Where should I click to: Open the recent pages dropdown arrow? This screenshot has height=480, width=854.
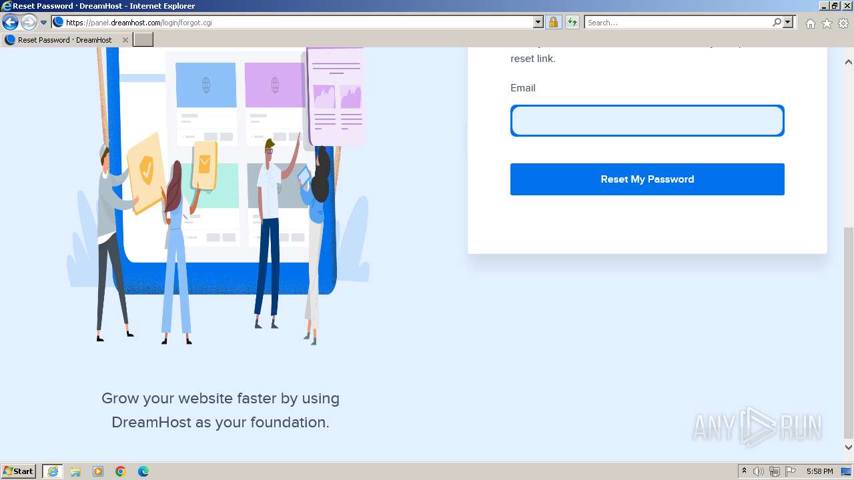coord(44,23)
